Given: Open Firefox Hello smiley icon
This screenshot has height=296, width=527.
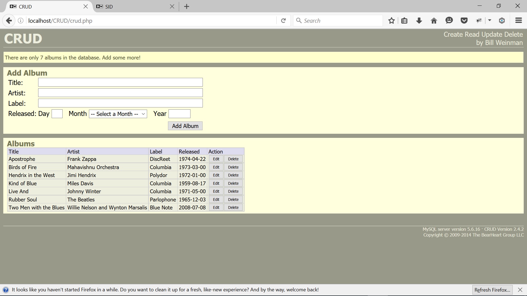Looking at the screenshot, I should (449, 20).
